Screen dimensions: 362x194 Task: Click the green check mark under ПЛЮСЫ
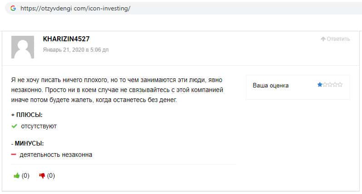14,126
